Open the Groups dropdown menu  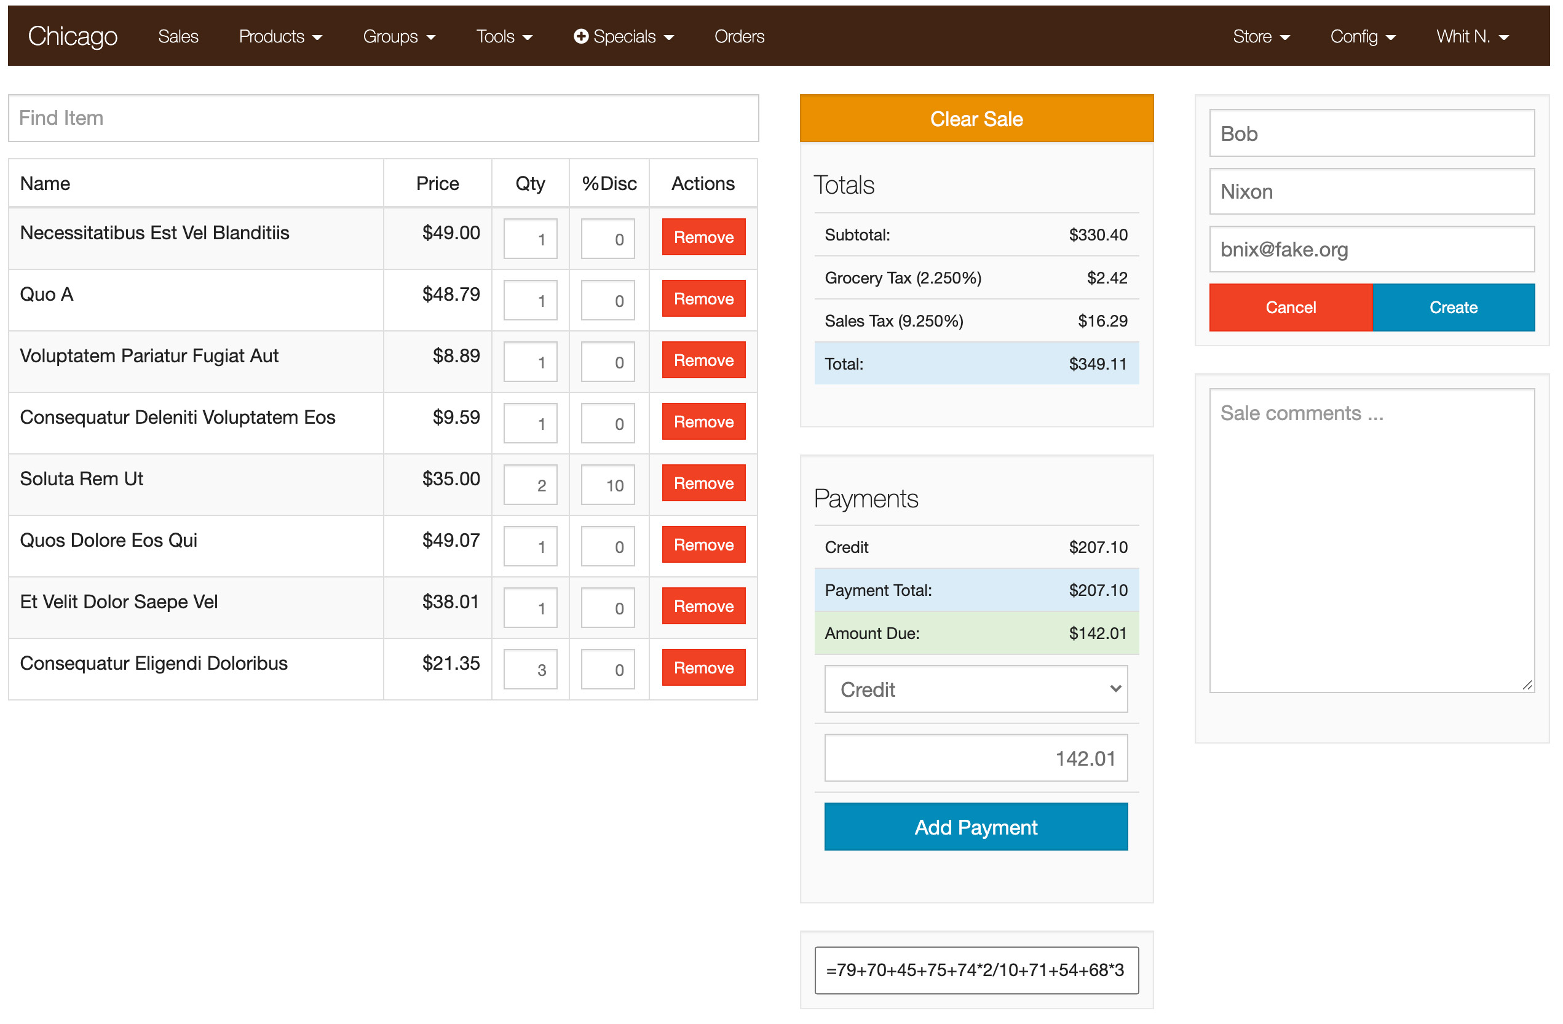pyautogui.click(x=398, y=37)
